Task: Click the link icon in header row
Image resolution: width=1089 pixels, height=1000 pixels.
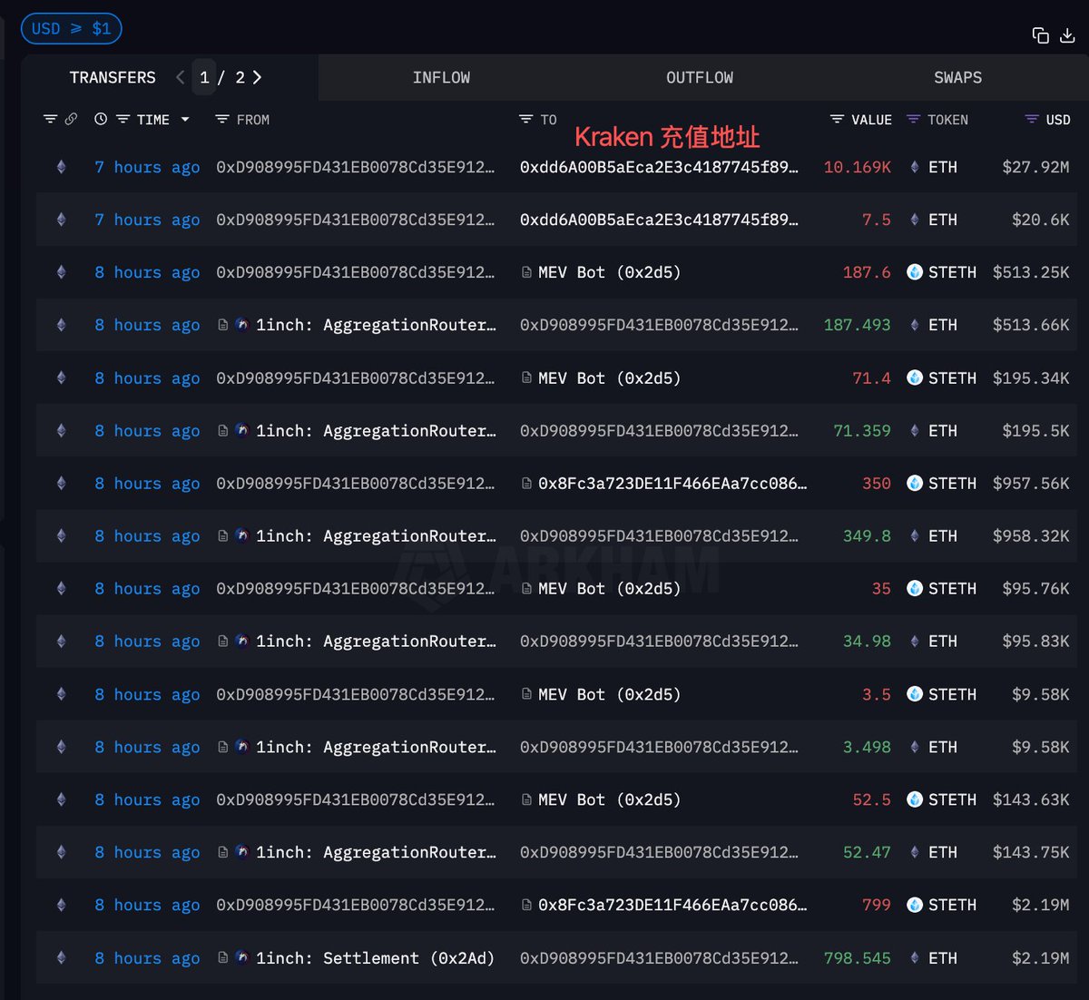Action: [71, 119]
